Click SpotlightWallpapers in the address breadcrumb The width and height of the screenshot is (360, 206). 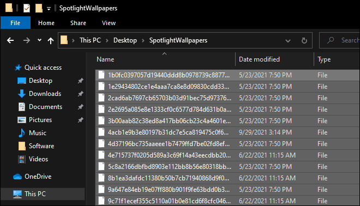pyautogui.click(x=178, y=40)
